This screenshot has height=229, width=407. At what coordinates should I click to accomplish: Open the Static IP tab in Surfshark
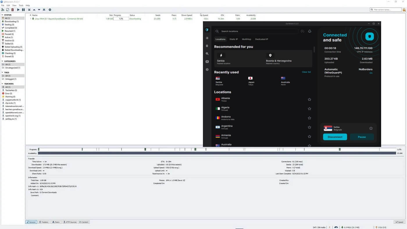click(x=233, y=39)
